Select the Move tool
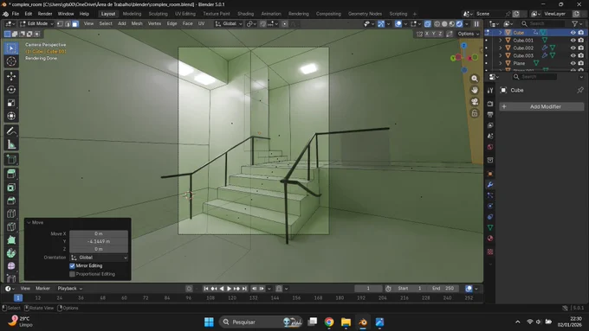The height and width of the screenshot is (331, 589). click(x=11, y=76)
